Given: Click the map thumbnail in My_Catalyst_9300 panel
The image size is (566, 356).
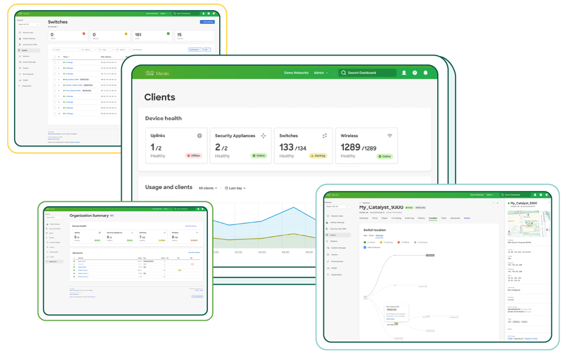Looking at the screenshot, I should tap(528, 223).
